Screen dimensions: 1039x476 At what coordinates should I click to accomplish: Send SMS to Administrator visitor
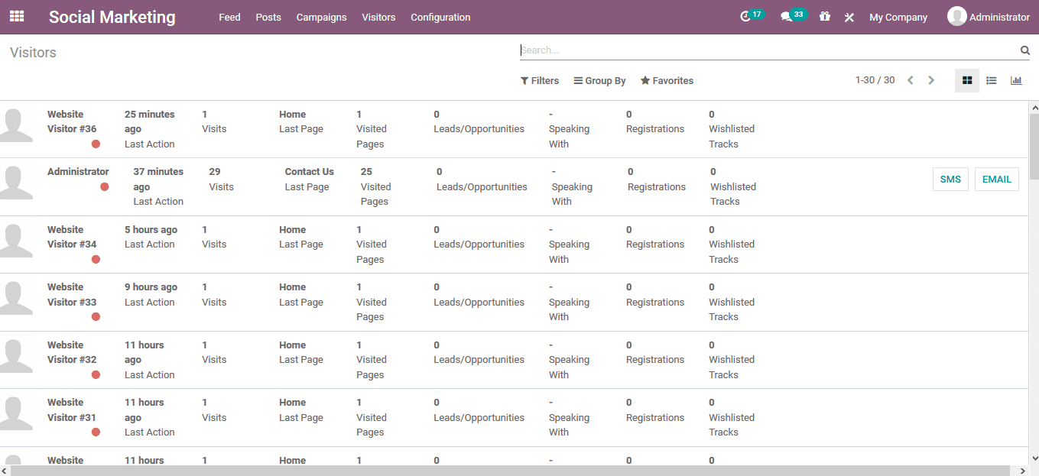click(x=950, y=180)
